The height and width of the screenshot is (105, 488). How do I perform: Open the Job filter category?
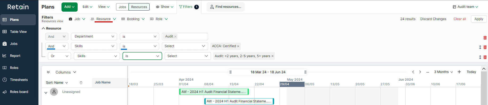[x=77, y=19]
